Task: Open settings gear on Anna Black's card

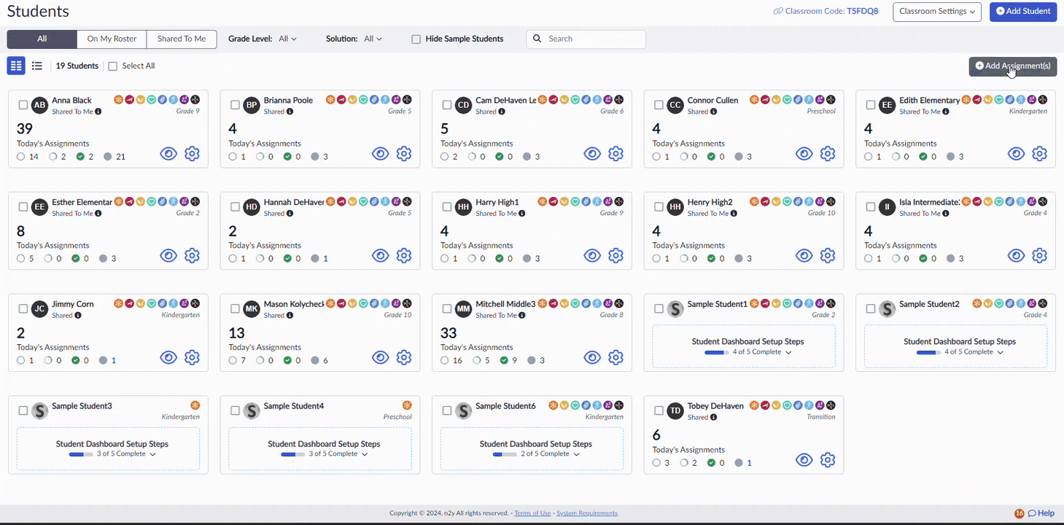Action: (192, 154)
